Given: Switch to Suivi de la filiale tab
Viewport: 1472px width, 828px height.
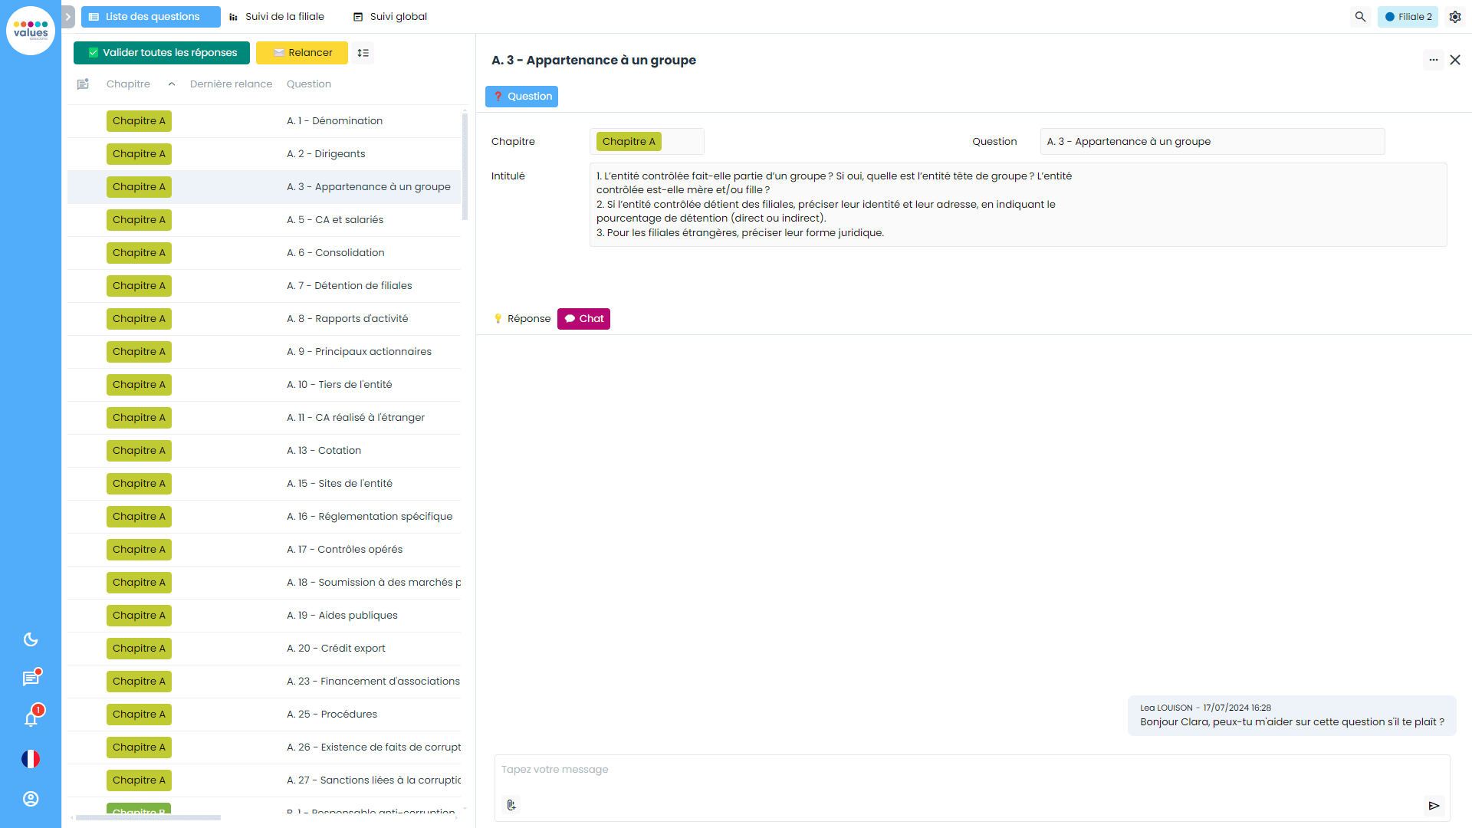Looking at the screenshot, I should pyautogui.click(x=277, y=17).
